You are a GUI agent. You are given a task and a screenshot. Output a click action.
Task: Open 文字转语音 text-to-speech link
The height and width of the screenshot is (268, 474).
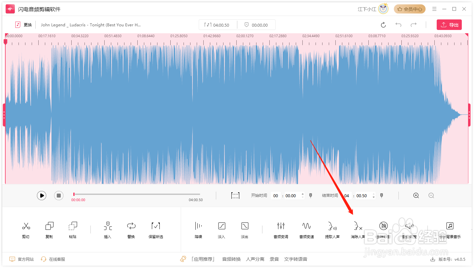click(296, 259)
